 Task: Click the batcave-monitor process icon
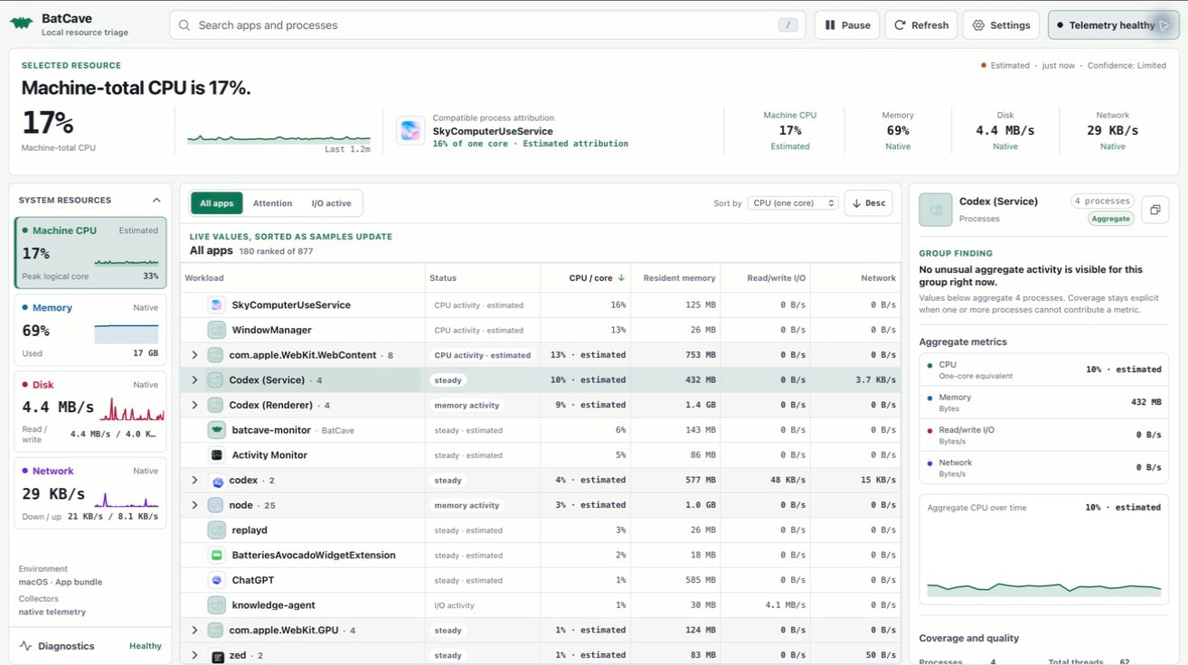[x=216, y=430]
